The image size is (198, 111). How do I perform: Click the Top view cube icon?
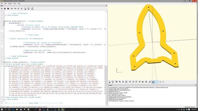[133, 82]
